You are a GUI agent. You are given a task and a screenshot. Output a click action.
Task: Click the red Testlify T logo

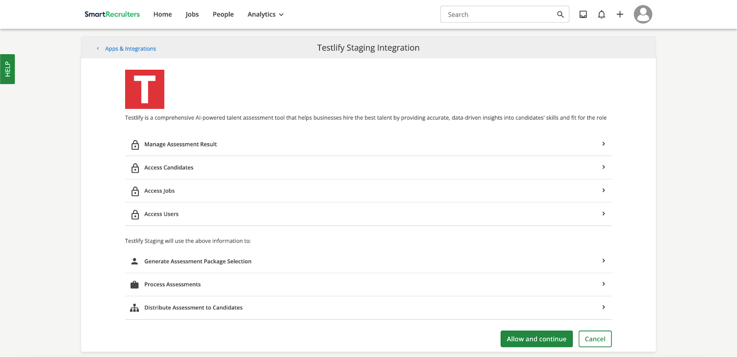point(145,89)
